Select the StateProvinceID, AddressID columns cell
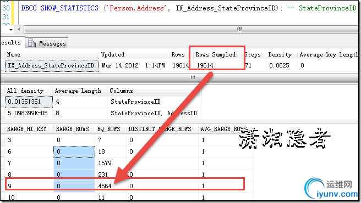This screenshot has width=361, height=203. point(155,113)
